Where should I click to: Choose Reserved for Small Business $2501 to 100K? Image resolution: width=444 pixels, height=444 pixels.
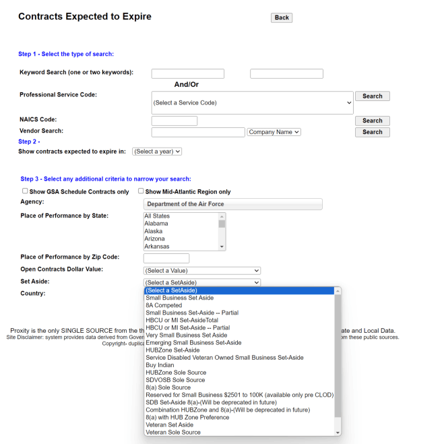(239, 395)
